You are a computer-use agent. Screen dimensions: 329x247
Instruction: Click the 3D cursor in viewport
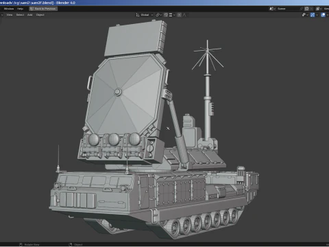(x=168, y=128)
